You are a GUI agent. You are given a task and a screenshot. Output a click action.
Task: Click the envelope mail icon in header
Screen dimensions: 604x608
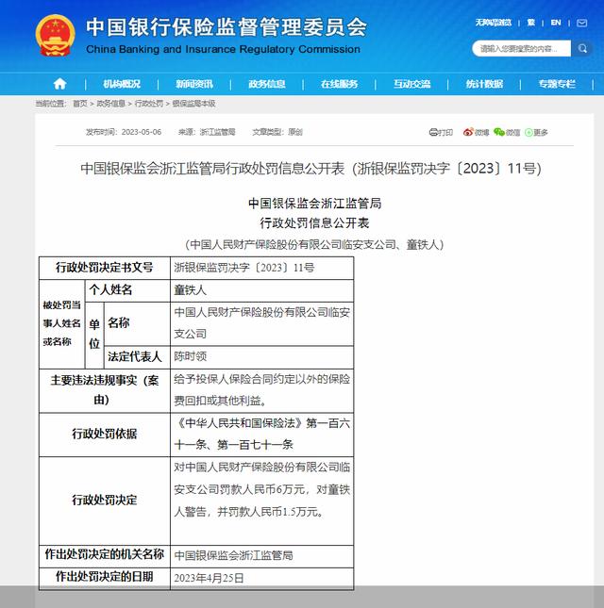(582, 23)
